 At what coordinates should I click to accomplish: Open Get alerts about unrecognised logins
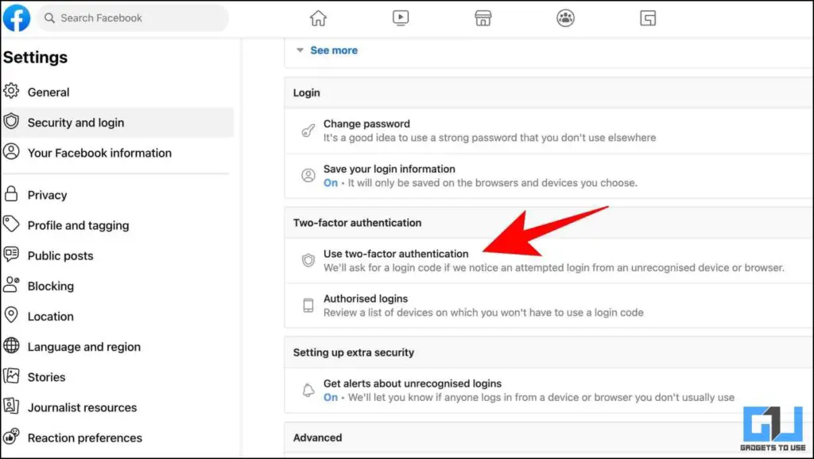click(548, 390)
